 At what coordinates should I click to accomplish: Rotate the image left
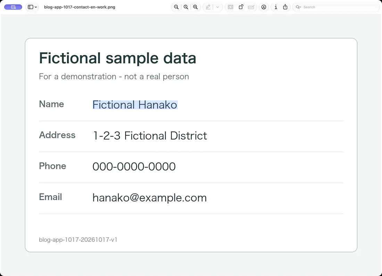tap(241, 7)
